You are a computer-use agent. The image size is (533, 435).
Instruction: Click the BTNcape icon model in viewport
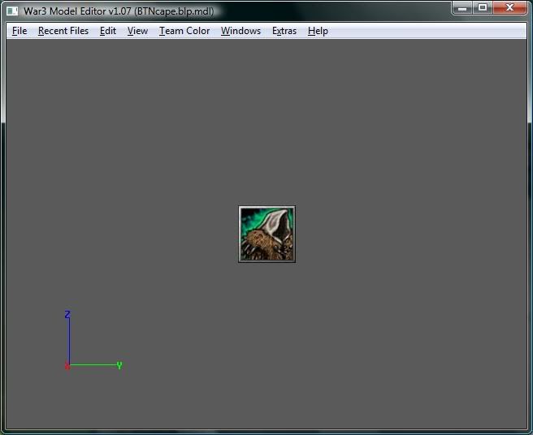266,234
